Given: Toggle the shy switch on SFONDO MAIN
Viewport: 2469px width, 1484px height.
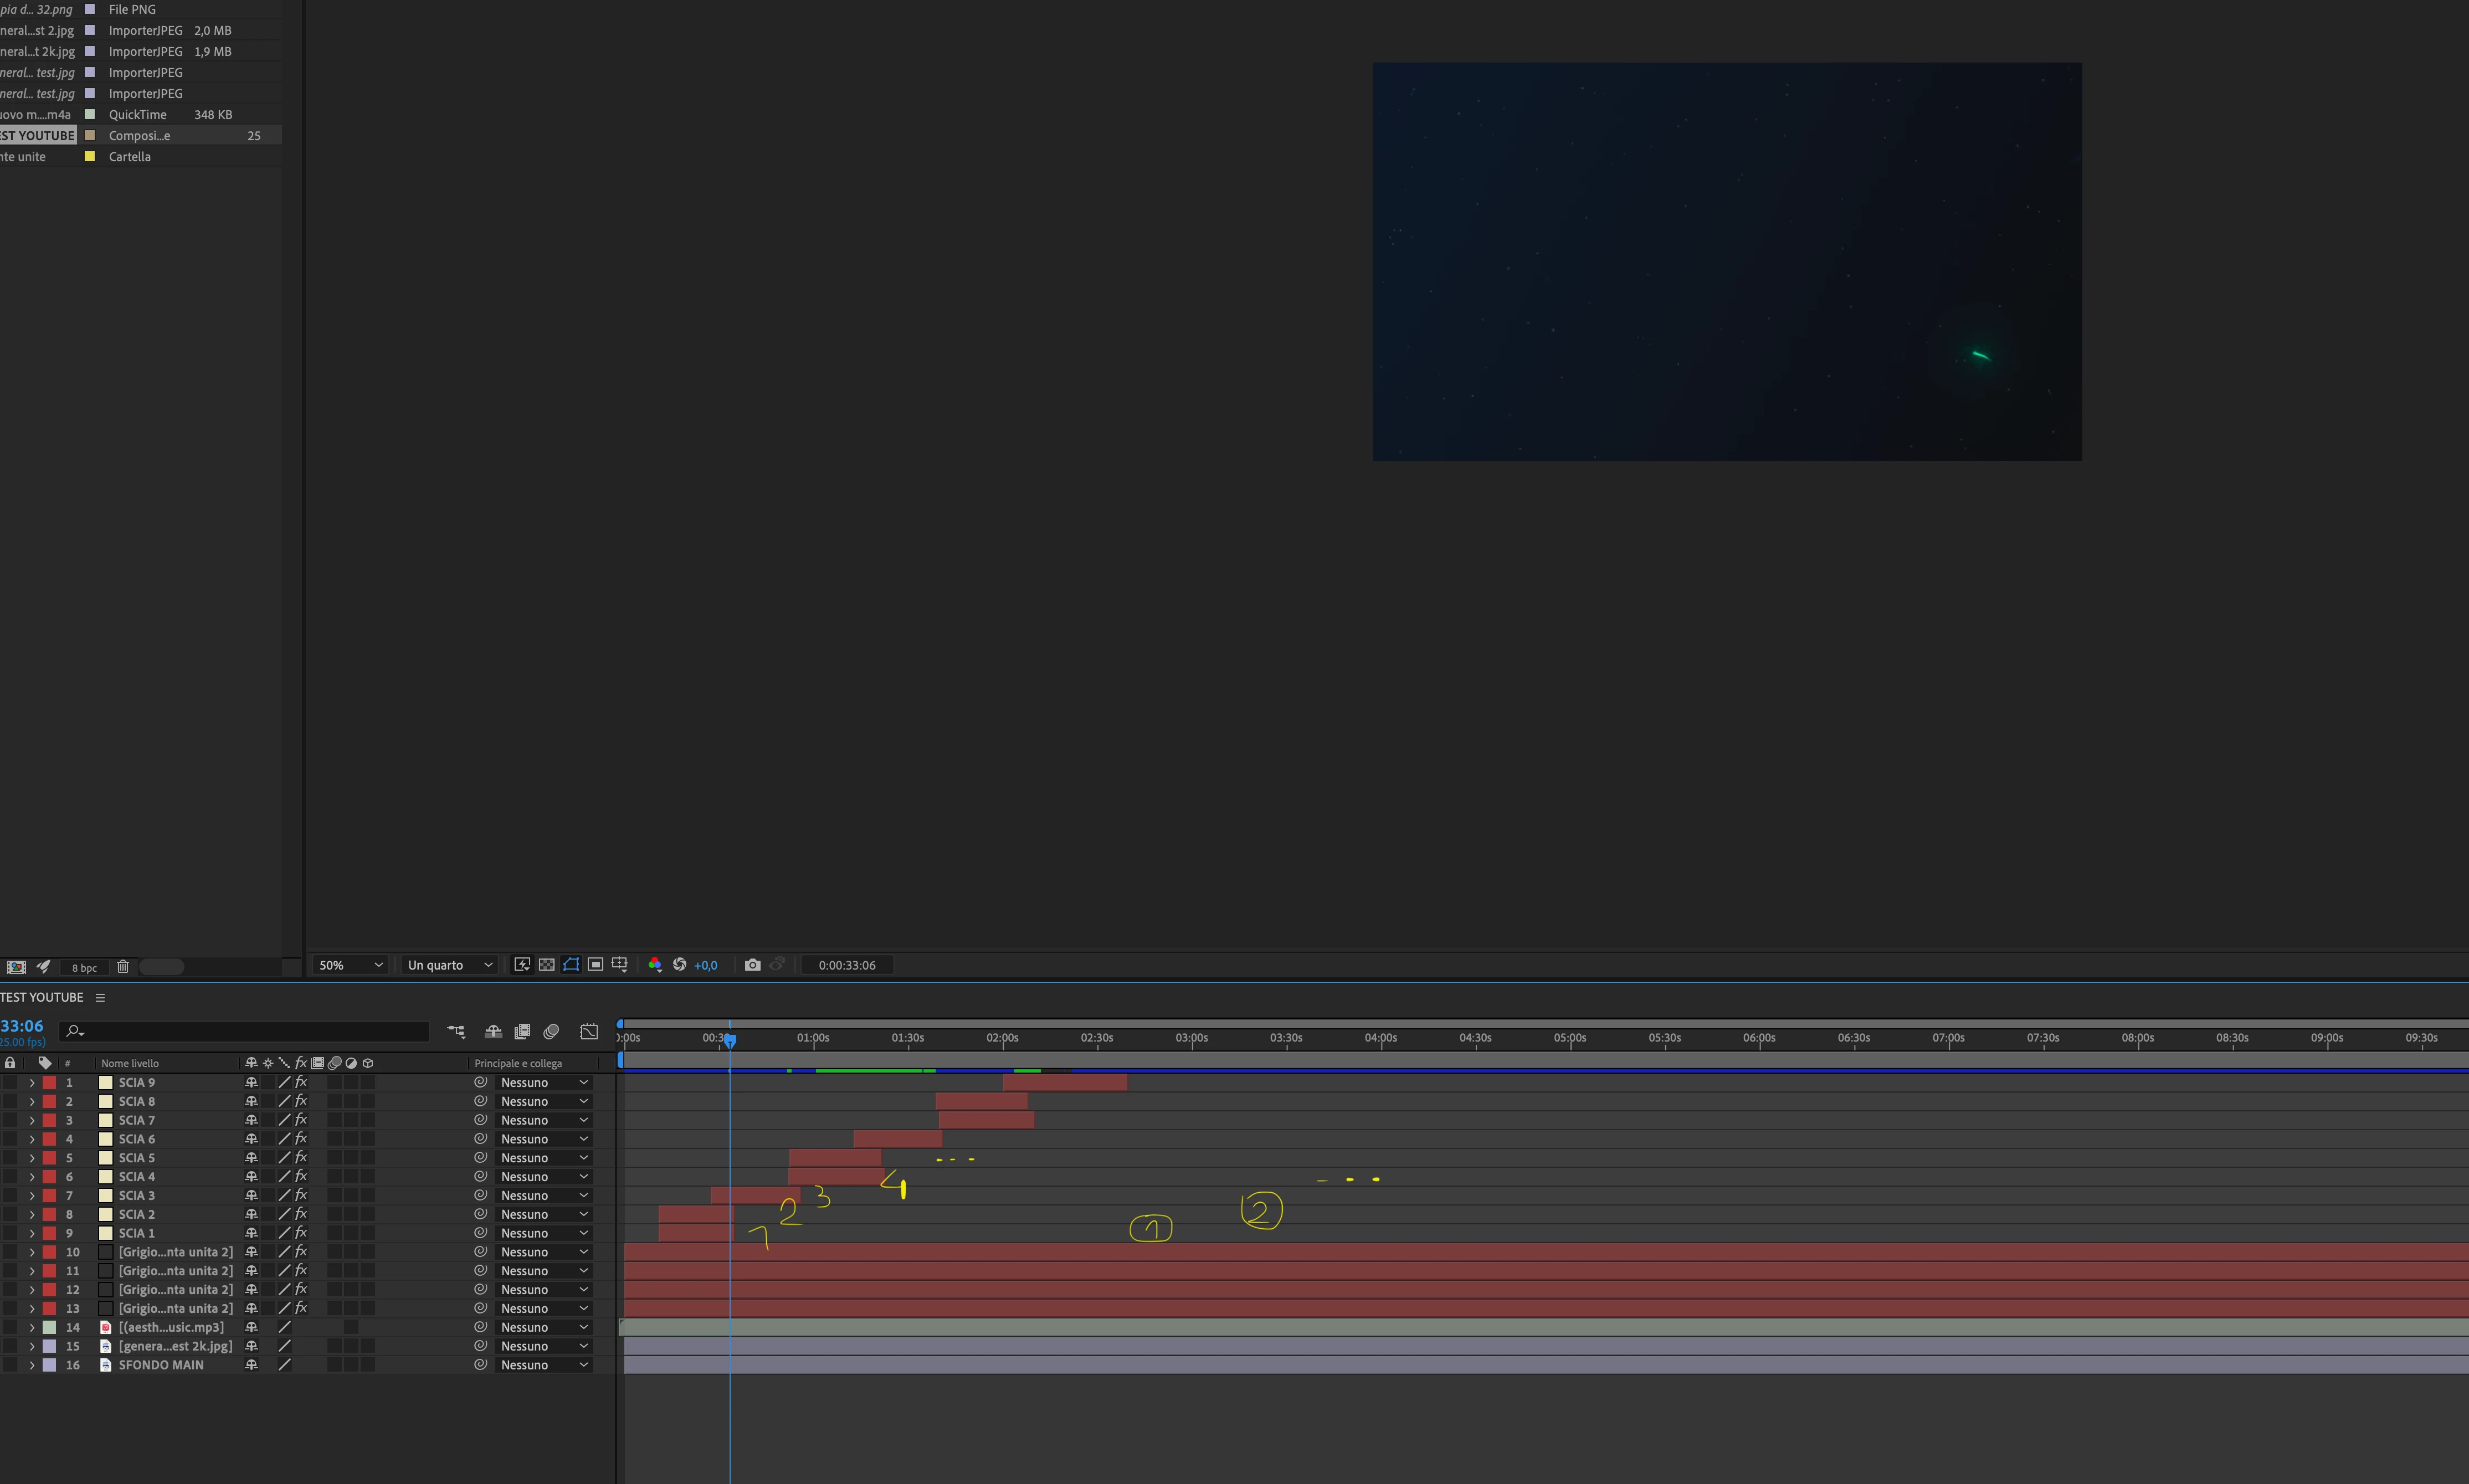Looking at the screenshot, I should (x=251, y=1365).
